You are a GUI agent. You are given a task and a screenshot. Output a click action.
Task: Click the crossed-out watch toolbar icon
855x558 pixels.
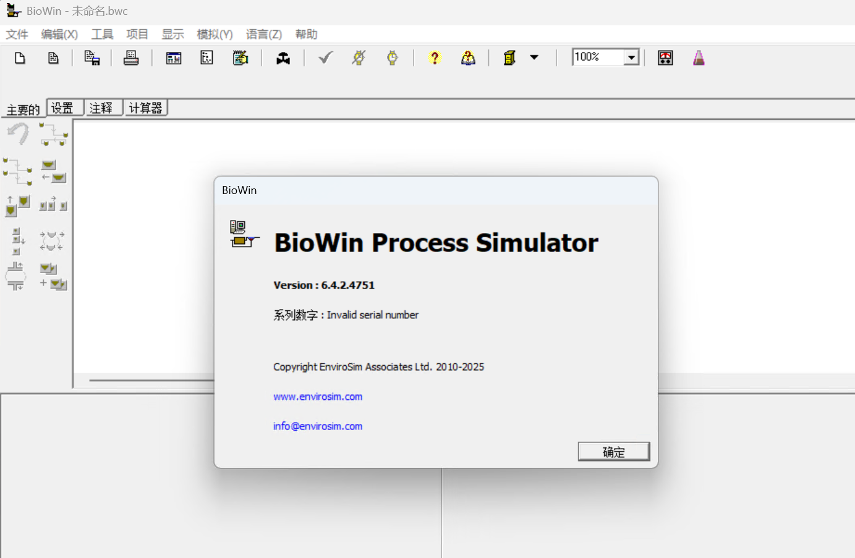(359, 58)
